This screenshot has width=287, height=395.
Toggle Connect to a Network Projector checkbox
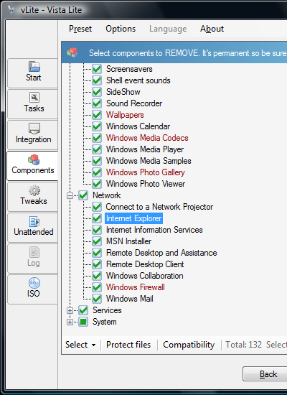point(97,207)
